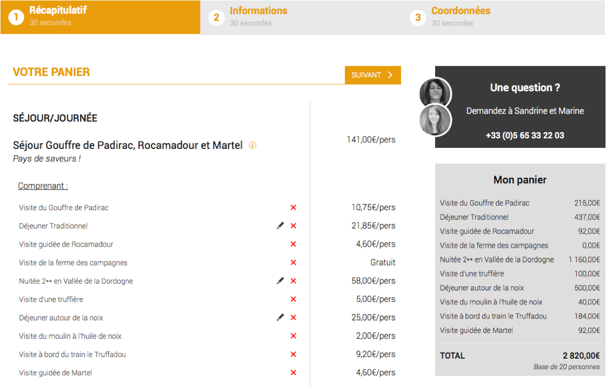Edit Nuitée 2** en Vallée de la Dordogne
This screenshot has height=388, width=606.
point(280,281)
